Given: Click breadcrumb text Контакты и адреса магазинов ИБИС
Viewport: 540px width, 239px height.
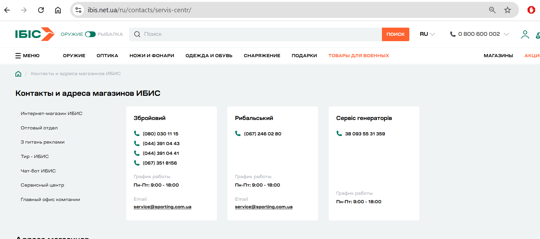Looking at the screenshot, I should (x=76, y=73).
